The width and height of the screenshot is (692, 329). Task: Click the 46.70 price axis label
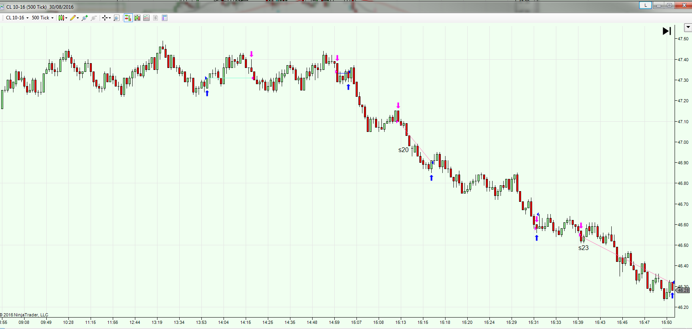pos(683,204)
